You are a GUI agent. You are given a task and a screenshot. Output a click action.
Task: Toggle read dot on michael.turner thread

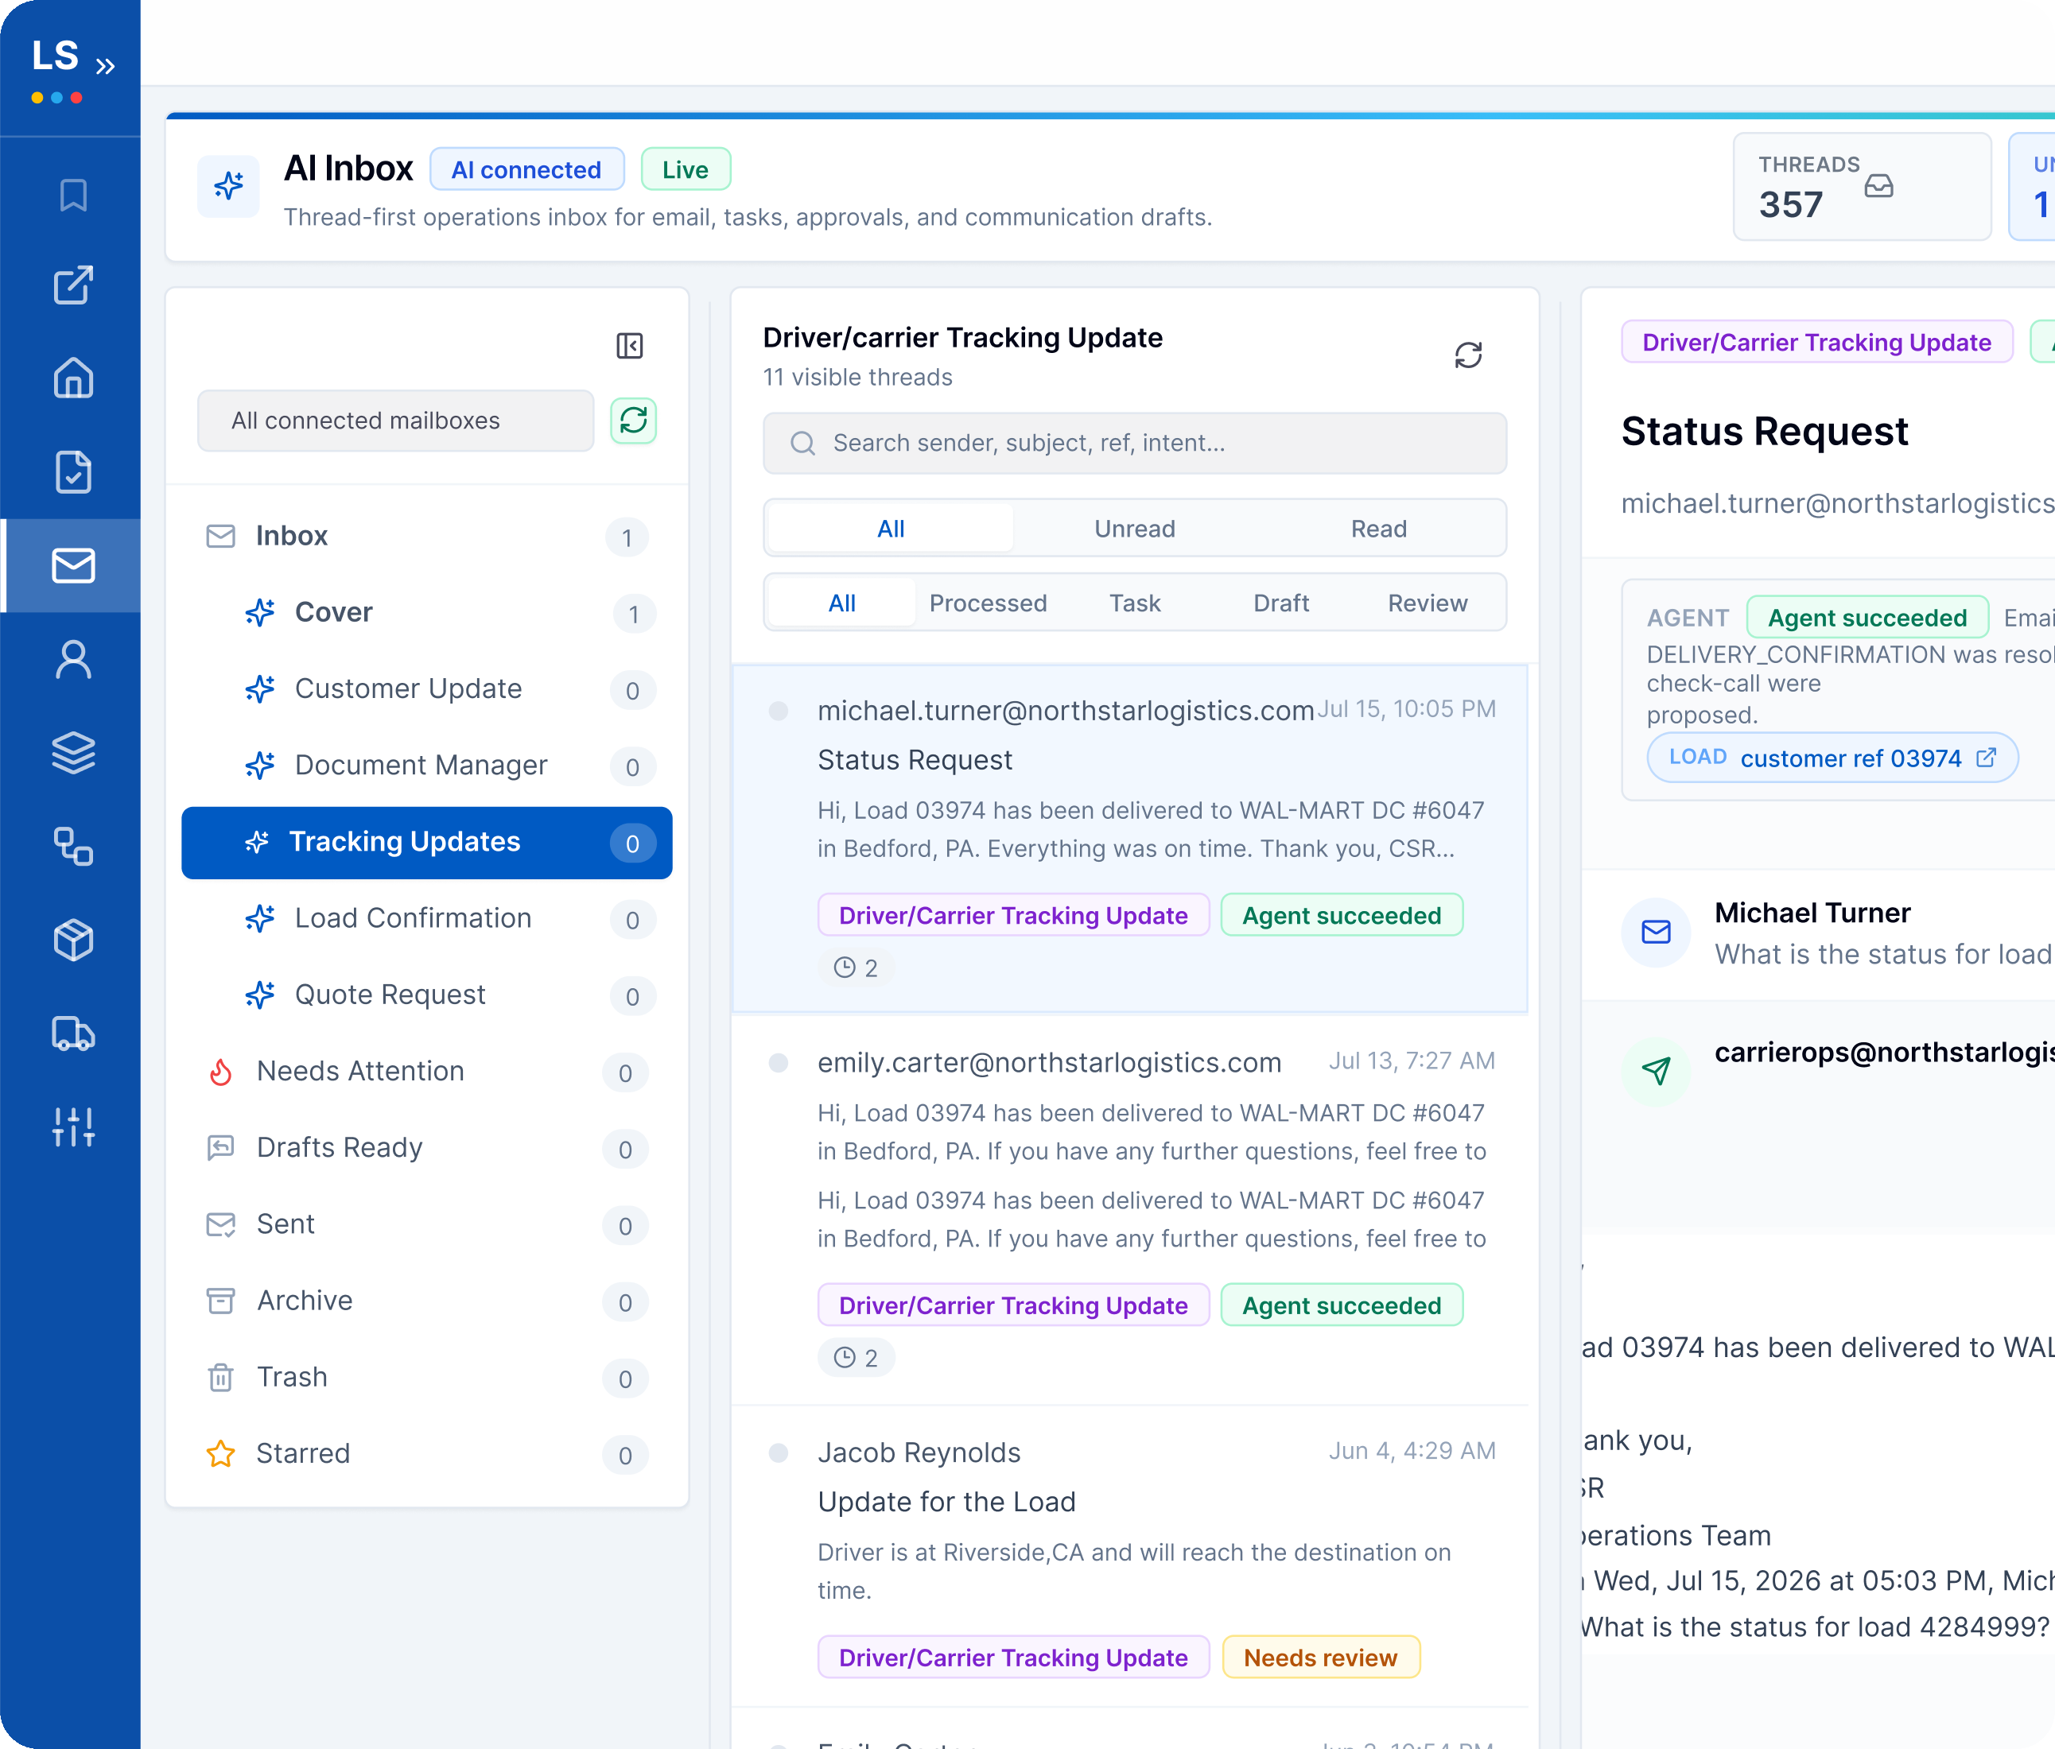pyautogui.click(x=779, y=711)
